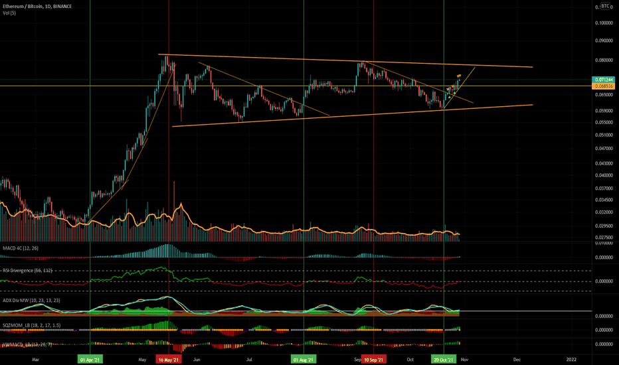Click the 0.040000 price axis value

[x=604, y=175]
